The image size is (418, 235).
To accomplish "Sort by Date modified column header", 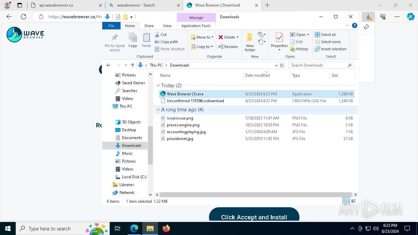I will (266, 75).
